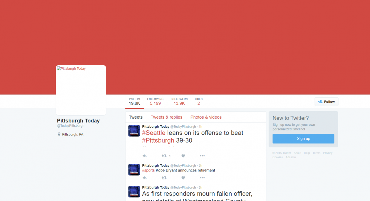
Task: Open the Privacy footer link
Action: tap(328, 153)
